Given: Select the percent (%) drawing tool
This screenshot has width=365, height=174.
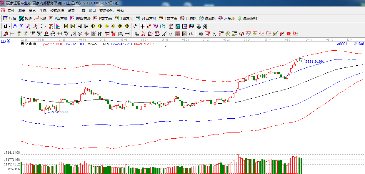Looking at the screenshot, I should click(214, 34).
